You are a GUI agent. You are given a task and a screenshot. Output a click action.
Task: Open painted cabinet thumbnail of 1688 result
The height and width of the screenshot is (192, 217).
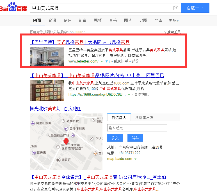pyautogui.click(x=47, y=91)
